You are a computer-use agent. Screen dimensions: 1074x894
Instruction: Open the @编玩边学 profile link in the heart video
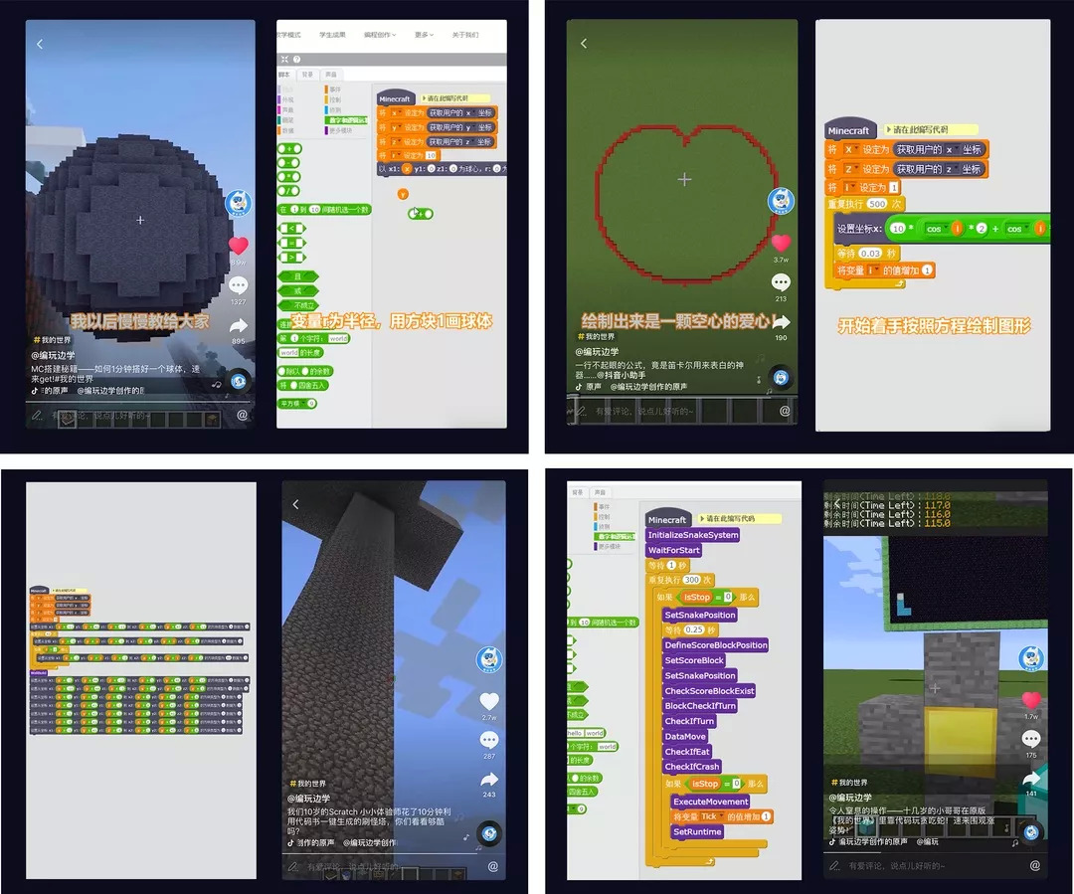click(x=598, y=351)
